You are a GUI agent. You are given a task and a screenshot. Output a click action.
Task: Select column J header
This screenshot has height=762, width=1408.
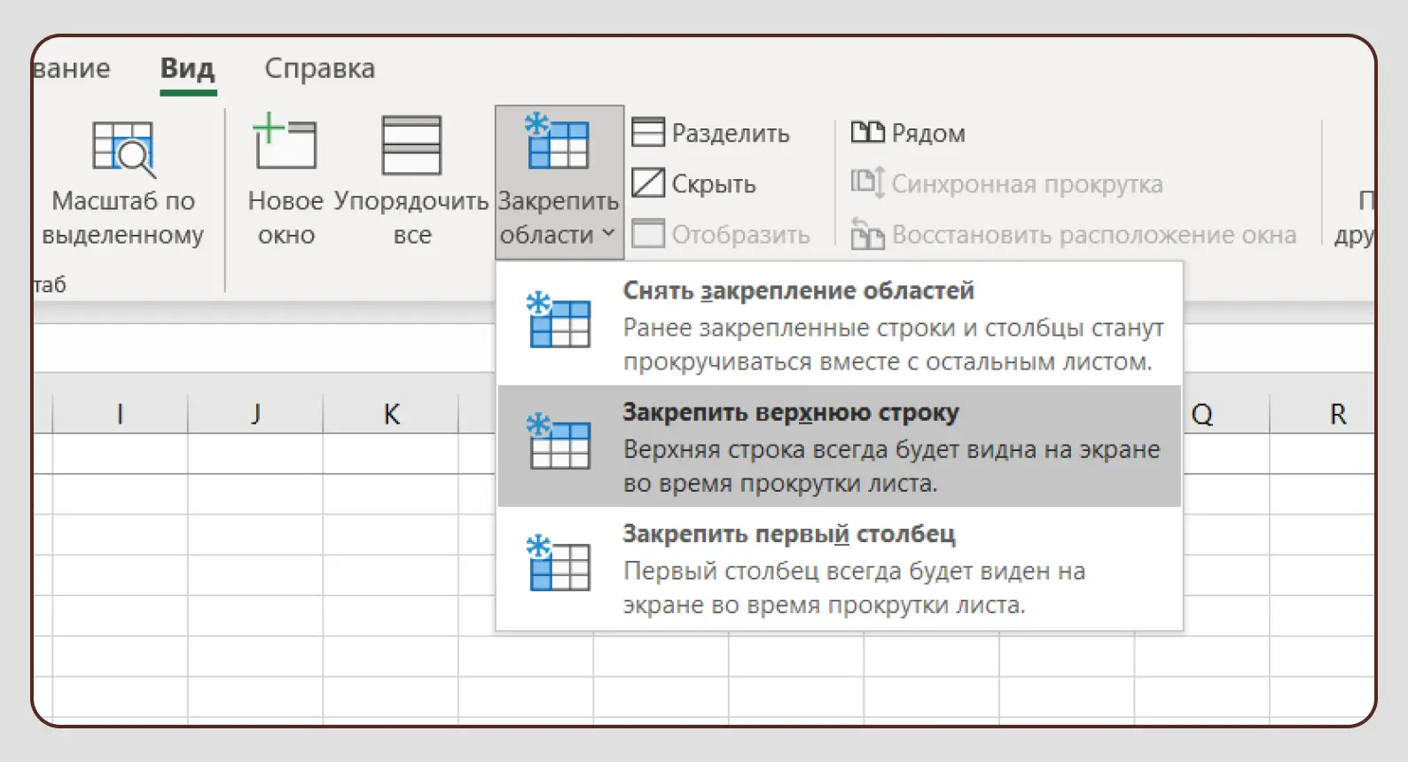tap(255, 414)
